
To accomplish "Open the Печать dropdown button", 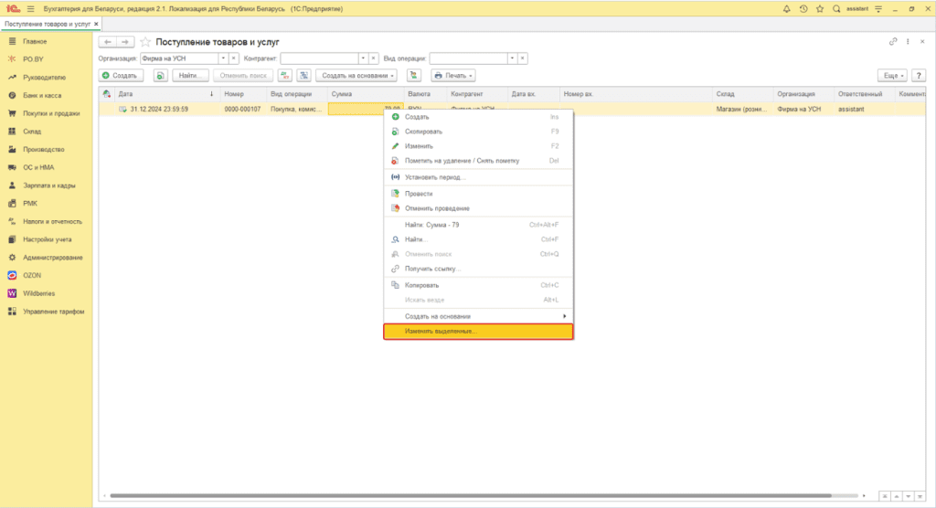I will (453, 75).
